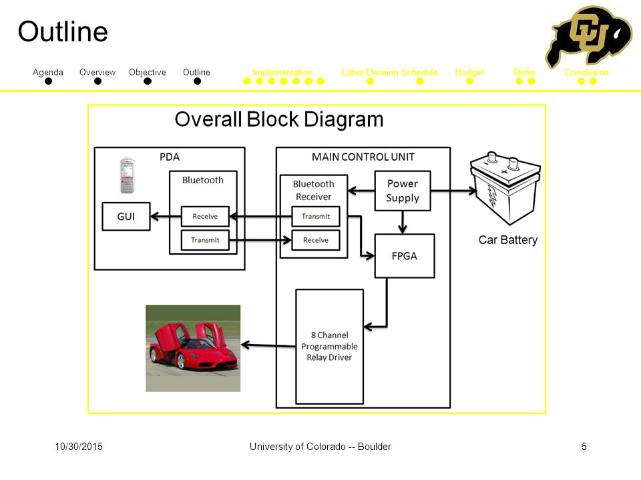Viewport: 641px width, 480px height.
Task: Jump to the Budget section
Action: [x=469, y=72]
